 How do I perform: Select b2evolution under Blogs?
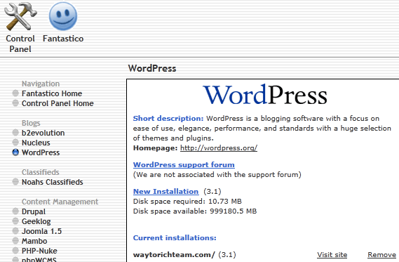(x=43, y=133)
